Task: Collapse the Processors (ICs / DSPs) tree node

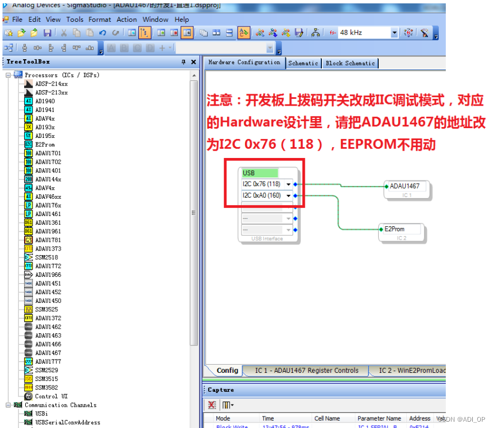Action: 7,75
